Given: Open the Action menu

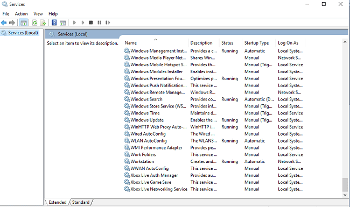Looking at the screenshot, I should pyautogui.click(x=21, y=14).
